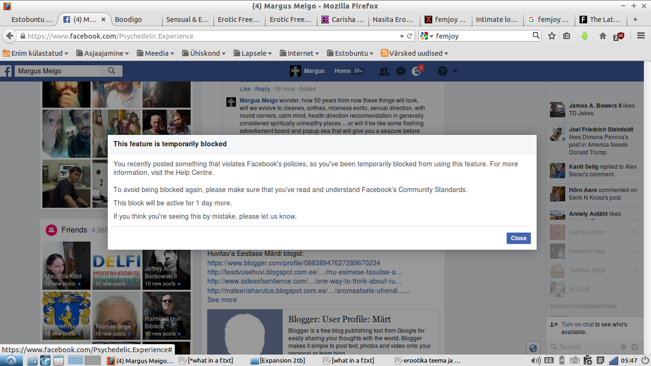Open Toomas Sirge friend thumbnail
This screenshot has height=366, width=651.
tap(116, 315)
